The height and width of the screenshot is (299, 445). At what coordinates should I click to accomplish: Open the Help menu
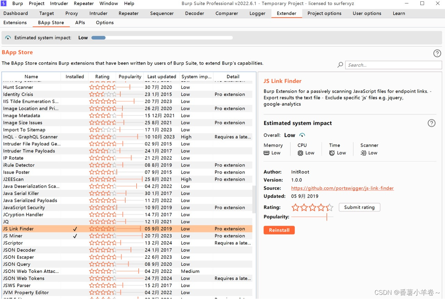129,3
